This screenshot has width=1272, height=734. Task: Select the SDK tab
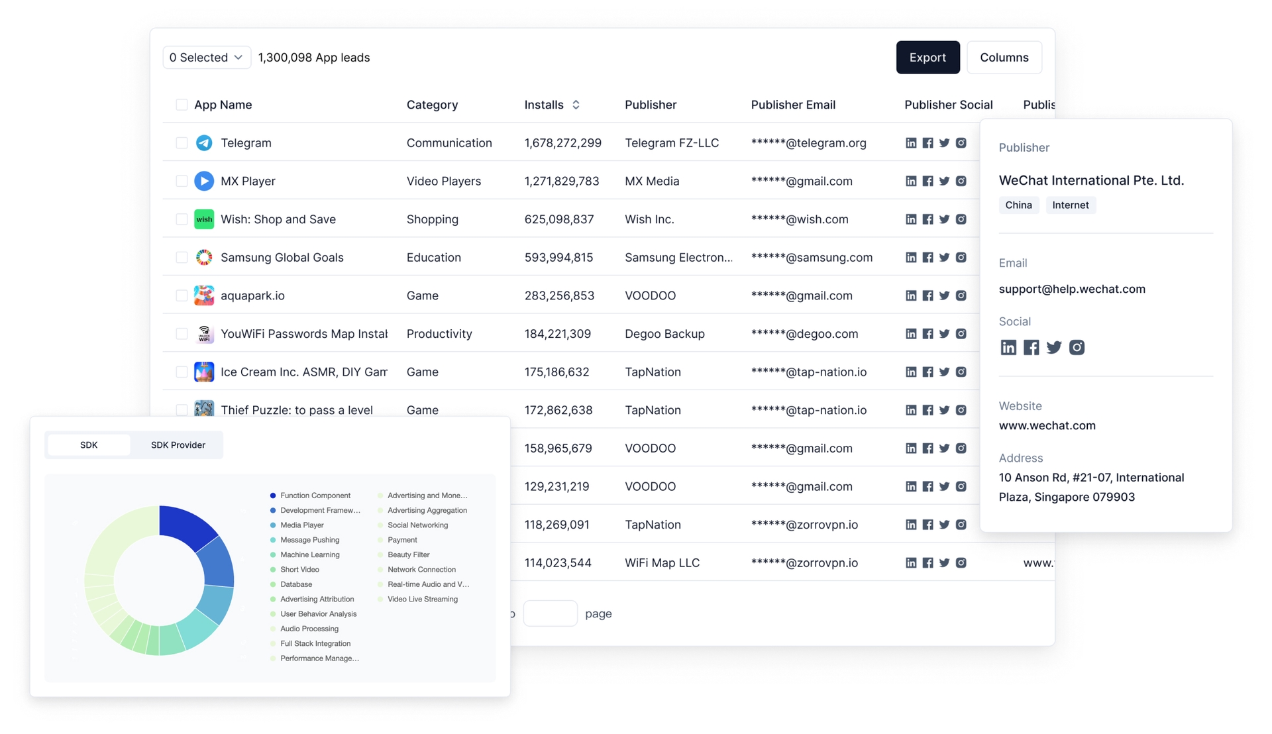89,445
